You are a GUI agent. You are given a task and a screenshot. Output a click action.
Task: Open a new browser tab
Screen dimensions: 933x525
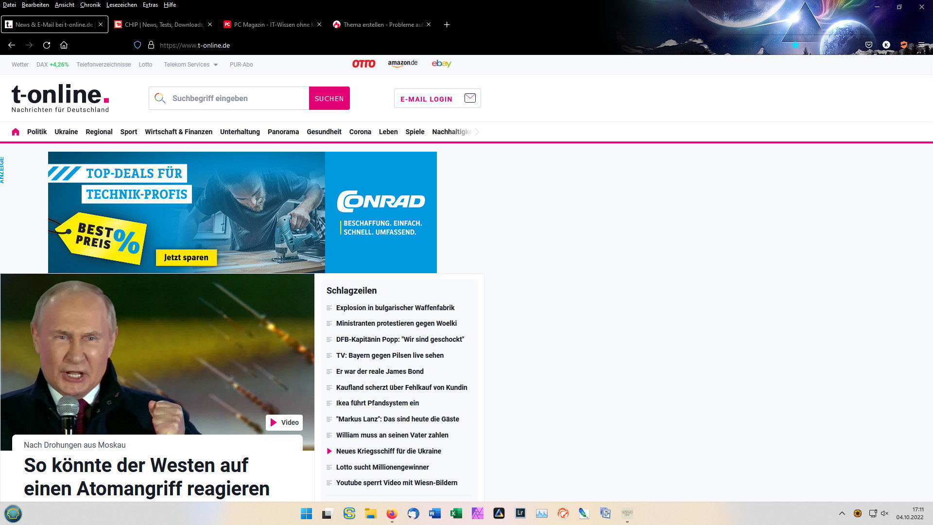click(x=447, y=24)
